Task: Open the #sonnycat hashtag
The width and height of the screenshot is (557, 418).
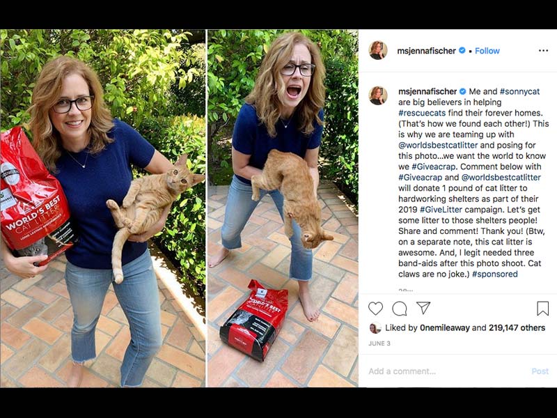Action: [519, 91]
